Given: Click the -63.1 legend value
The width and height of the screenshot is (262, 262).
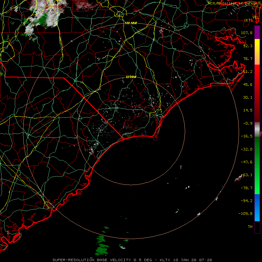Looking at the screenshot, I should [247, 175].
